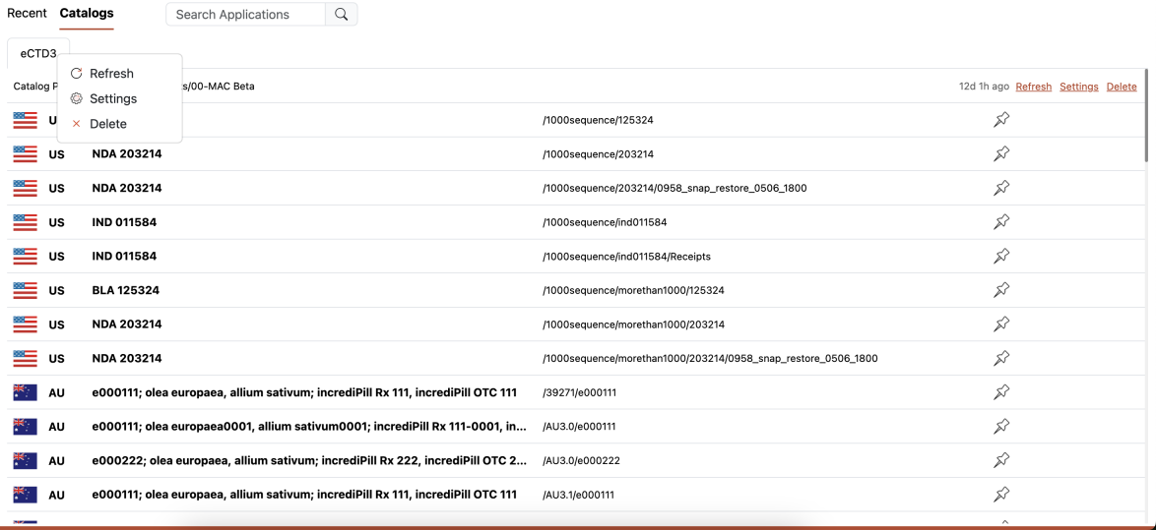Viewport: 1156px width, 530px height.
Task: Switch to the Recent tab
Action: point(27,14)
